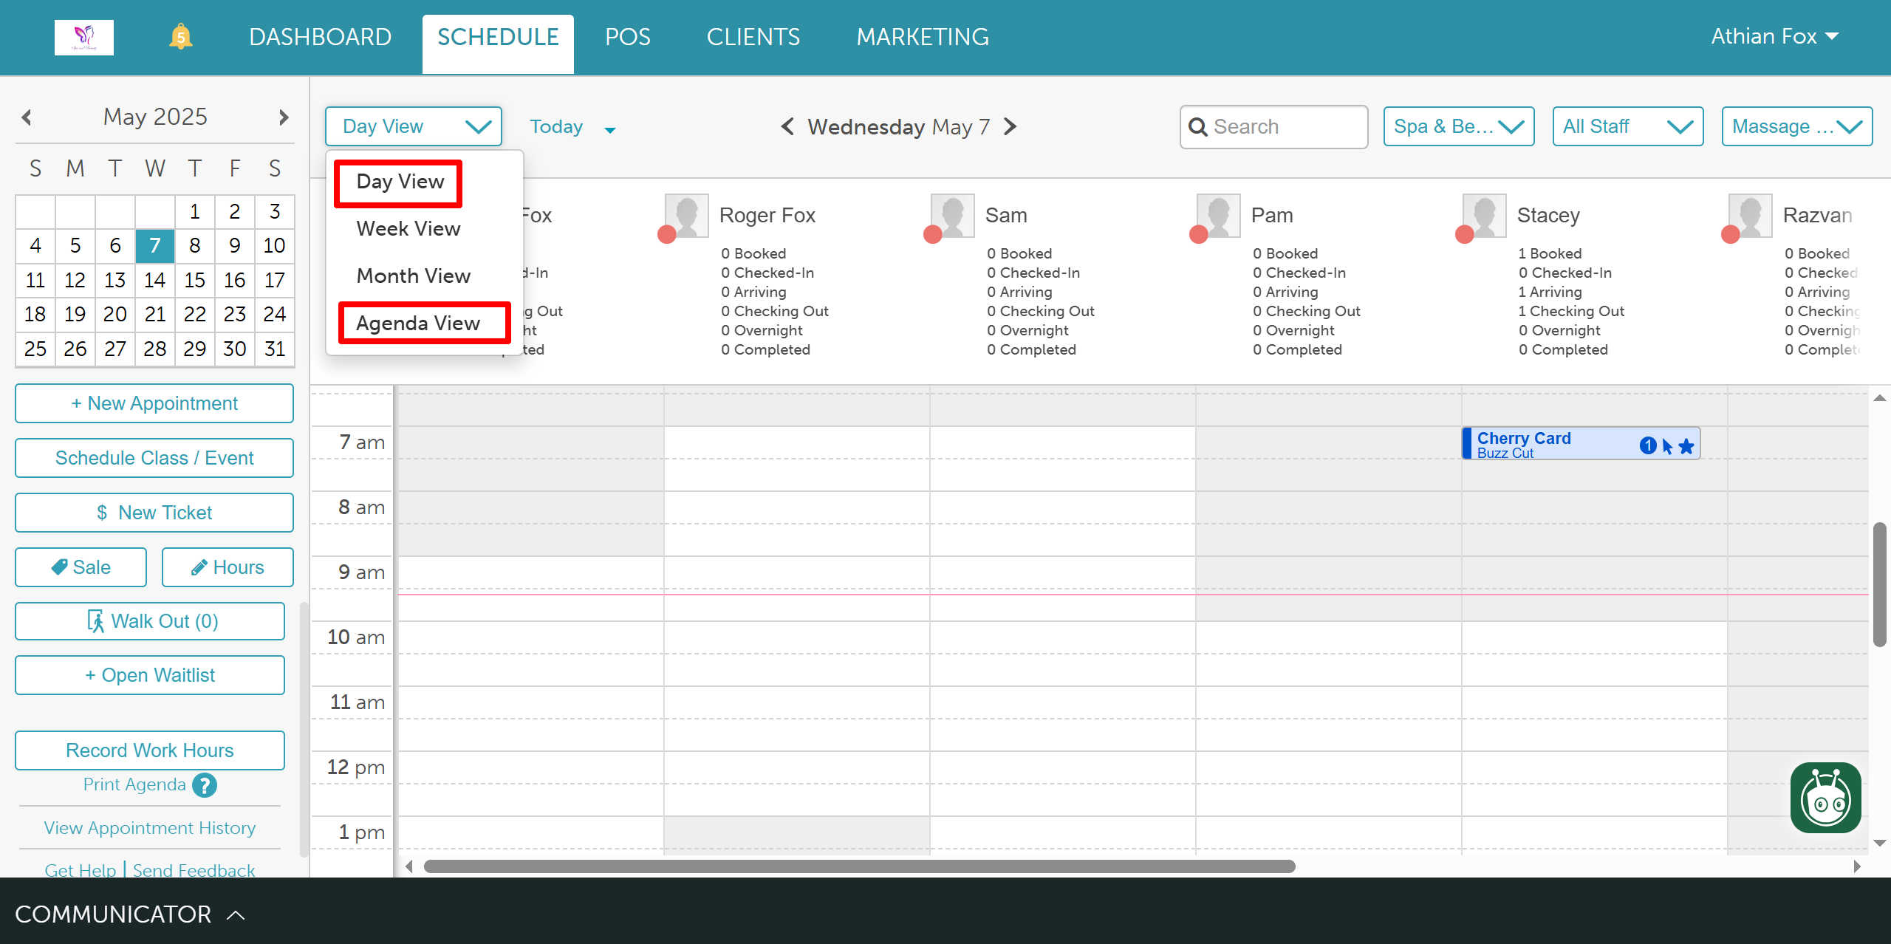The width and height of the screenshot is (1891, 944).
Task: Click the star icon on the Cherry Card appointment
Action: click(1686, 446)
